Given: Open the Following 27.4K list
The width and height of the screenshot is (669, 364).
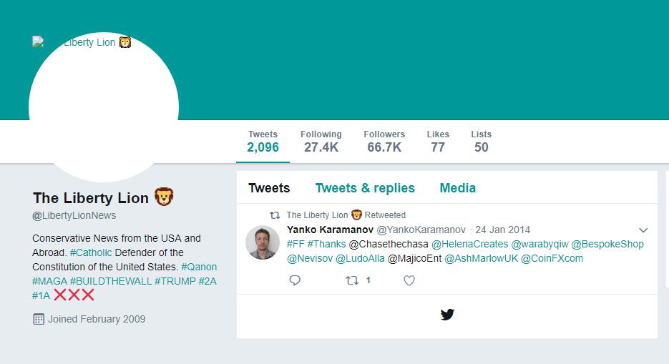Looking at the screenshot, I should 321,142.
